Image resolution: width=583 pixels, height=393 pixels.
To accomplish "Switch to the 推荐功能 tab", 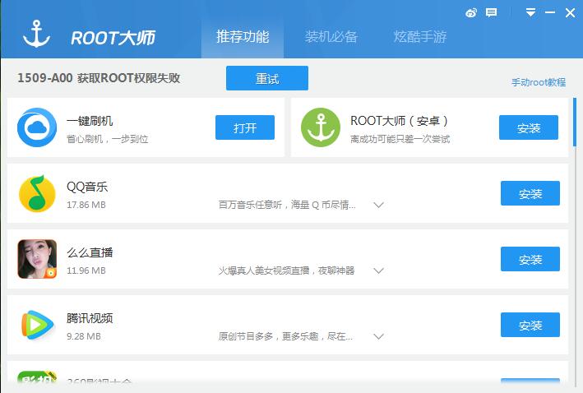I will point(242,37).
